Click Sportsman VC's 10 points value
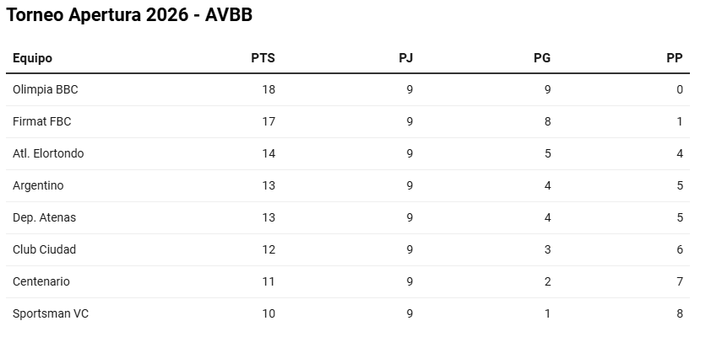Viewport: 711px width, 337px height. (268, 313)
